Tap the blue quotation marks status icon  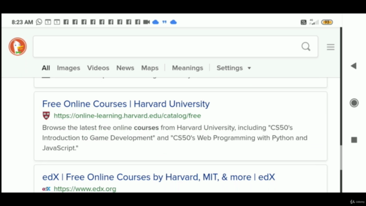pos(165,22)
